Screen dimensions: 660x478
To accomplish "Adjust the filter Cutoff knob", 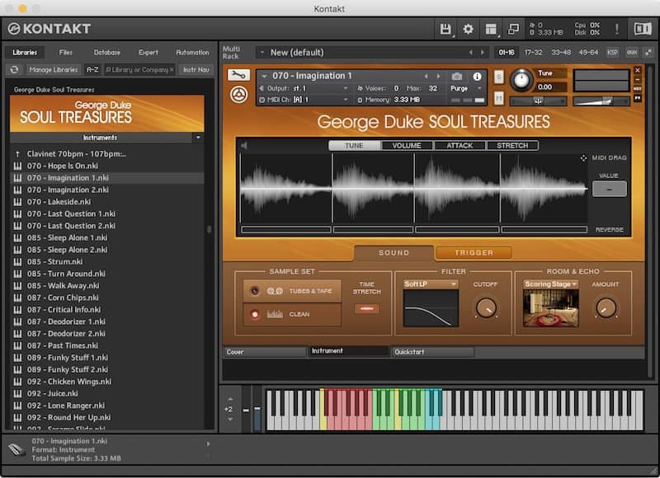I will coord(486,307).
